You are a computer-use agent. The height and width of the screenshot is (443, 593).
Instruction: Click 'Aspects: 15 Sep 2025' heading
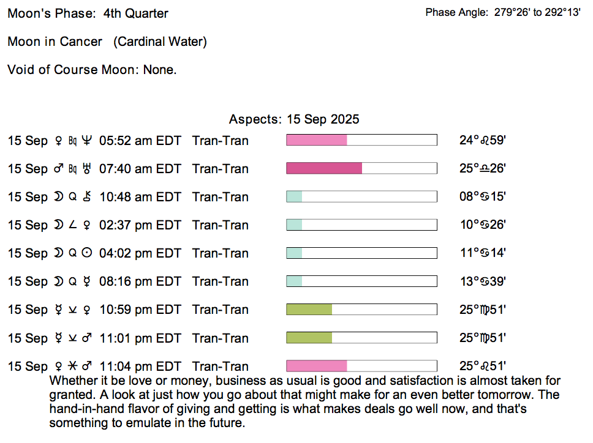[x=294, y=119]
